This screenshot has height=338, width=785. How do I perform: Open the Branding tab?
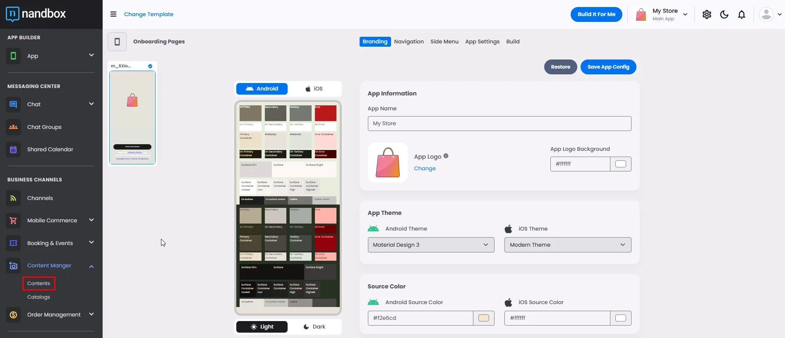[x=375, y=42]
